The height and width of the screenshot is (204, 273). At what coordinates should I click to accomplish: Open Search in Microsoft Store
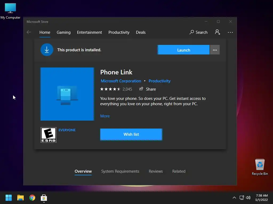tap(198, 32)
